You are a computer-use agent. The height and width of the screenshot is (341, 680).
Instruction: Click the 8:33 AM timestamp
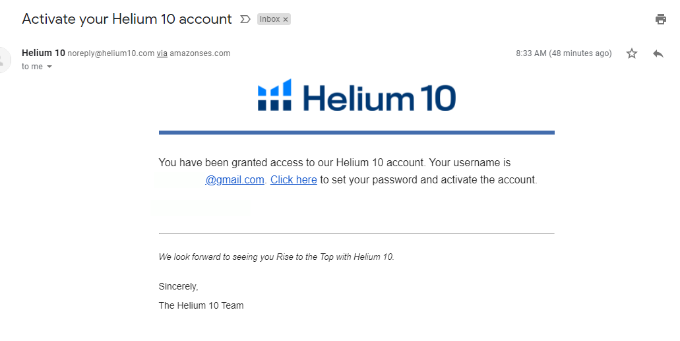pyautogui.click(x=563, y=53)
